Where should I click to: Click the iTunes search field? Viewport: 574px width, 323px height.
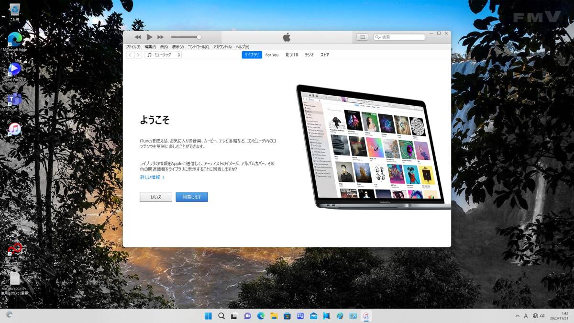(399, 37)
